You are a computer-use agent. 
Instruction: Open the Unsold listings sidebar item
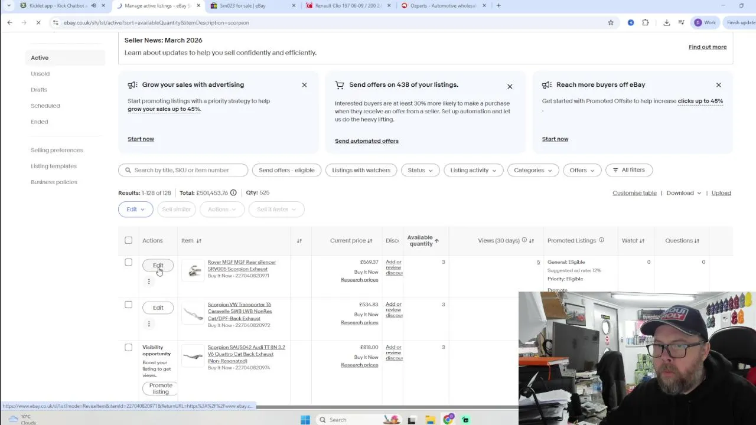coord(40,74)
